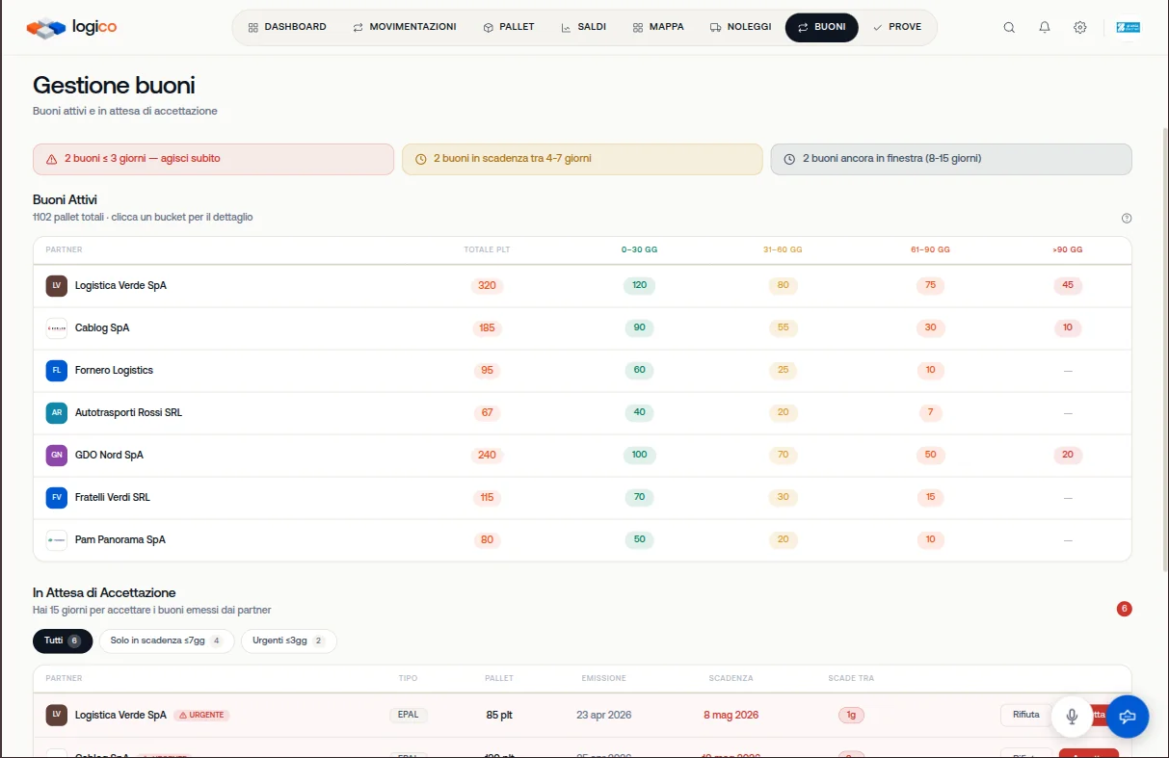The image size is (1169, 758).
Task: Switch to the Movimentazioni tab
Action: [x=405, y=28]
